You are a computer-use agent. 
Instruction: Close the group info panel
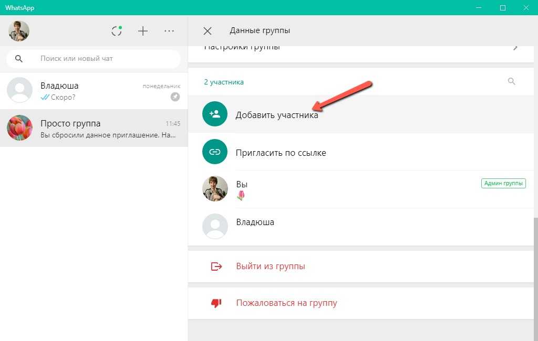click(208, 31)
